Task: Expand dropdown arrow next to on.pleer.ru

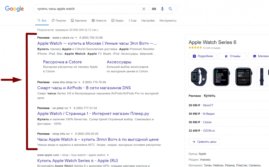Action: 70,108
